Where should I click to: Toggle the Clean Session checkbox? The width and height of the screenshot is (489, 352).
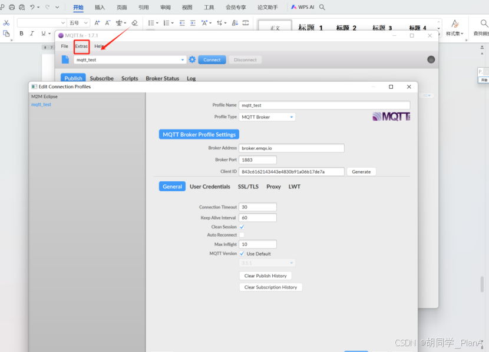click(242, 227)
